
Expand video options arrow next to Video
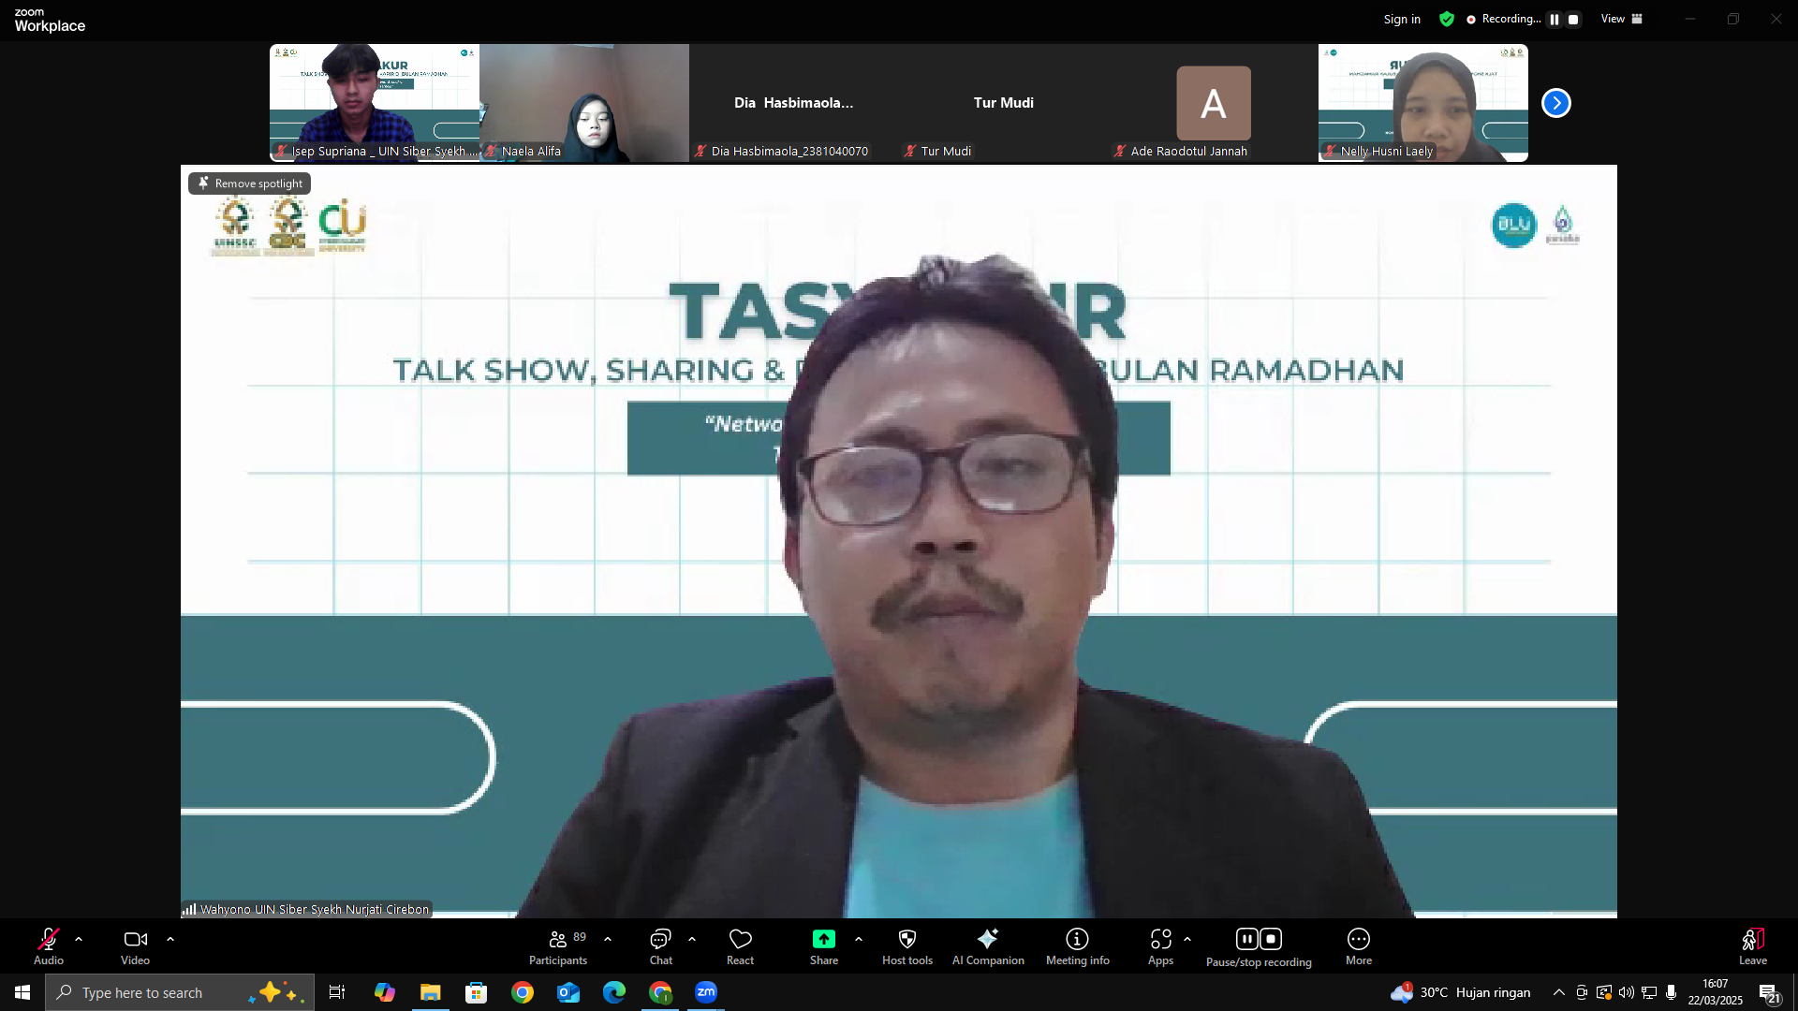coord(170,939)
